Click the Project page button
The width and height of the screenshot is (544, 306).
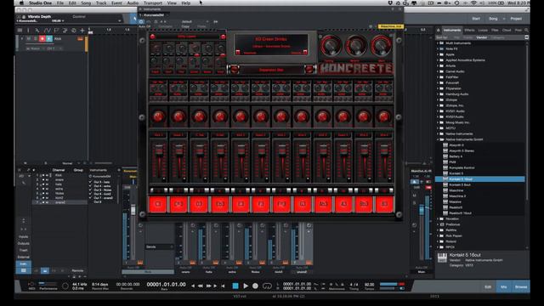coord(516,19)
